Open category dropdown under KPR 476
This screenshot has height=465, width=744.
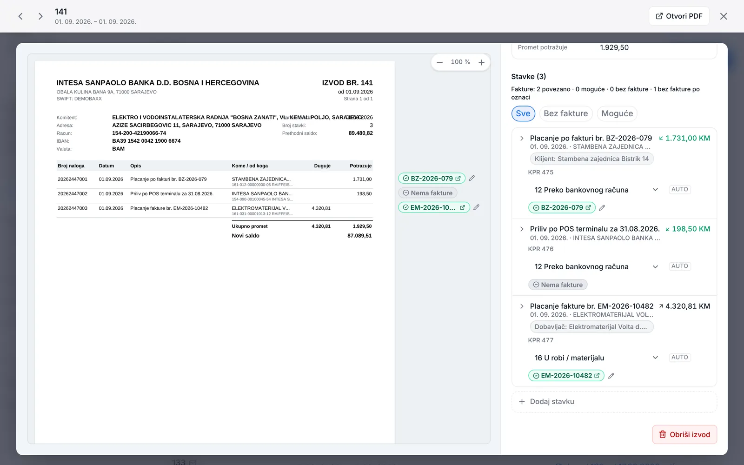coord(596,266)
